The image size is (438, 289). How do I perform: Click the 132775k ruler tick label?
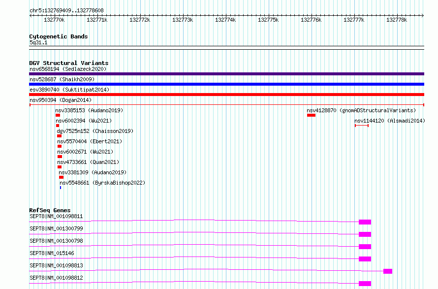coord(268,20)
